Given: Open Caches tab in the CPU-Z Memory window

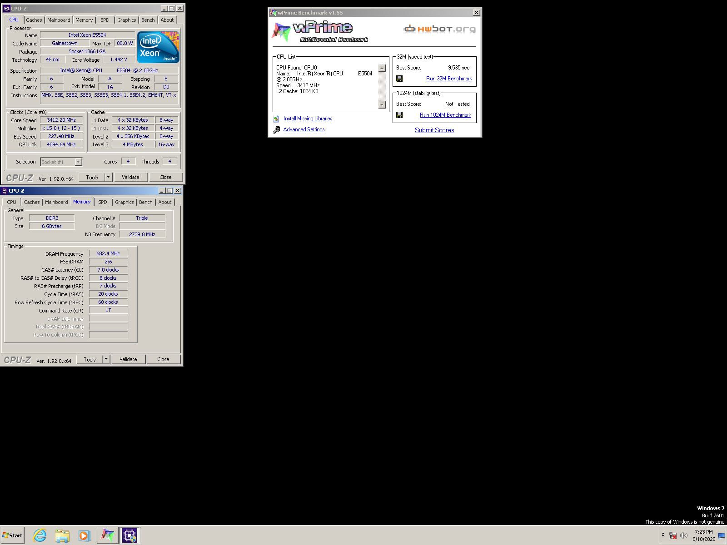Looking at the screenshot, I should [x=32, y=202].
